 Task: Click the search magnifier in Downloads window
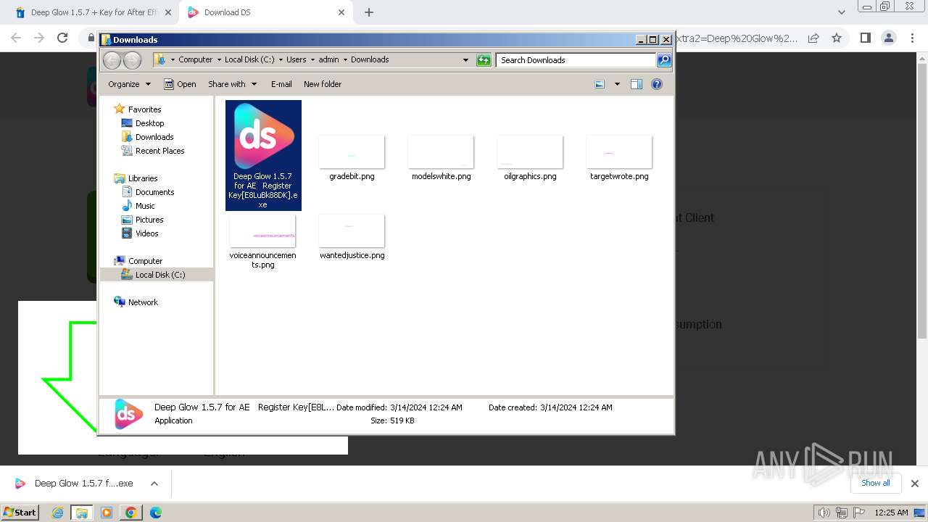tap(664, 60)
